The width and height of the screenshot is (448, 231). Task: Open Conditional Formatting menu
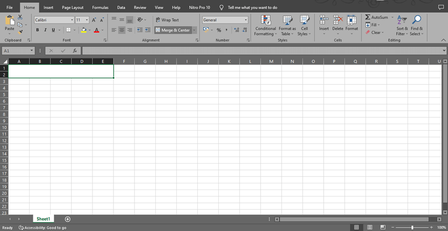265,25
